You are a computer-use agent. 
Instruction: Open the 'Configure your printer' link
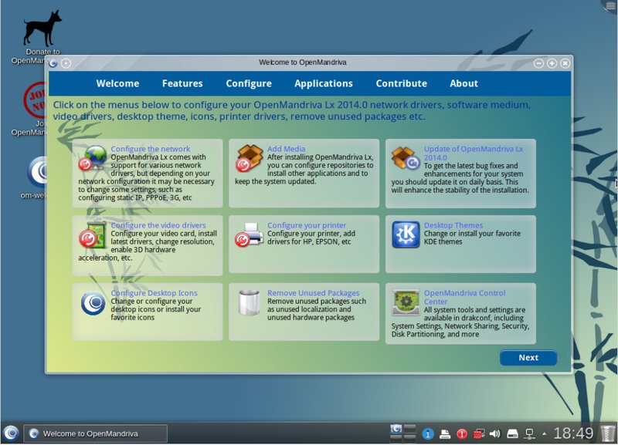click(x=307, y=225)
